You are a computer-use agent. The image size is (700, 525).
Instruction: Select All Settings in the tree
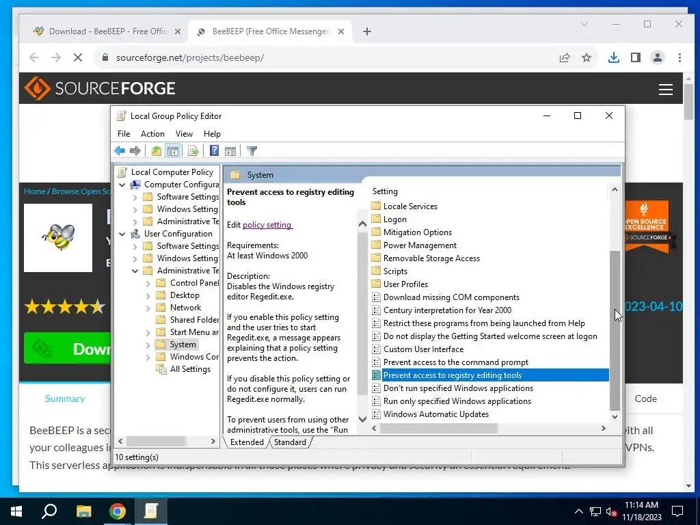pos(190,368)
